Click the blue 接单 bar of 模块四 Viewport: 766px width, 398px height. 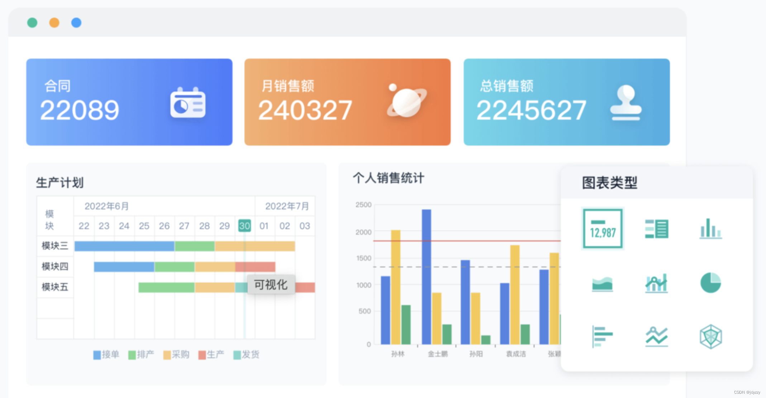[x=124, y=267]
